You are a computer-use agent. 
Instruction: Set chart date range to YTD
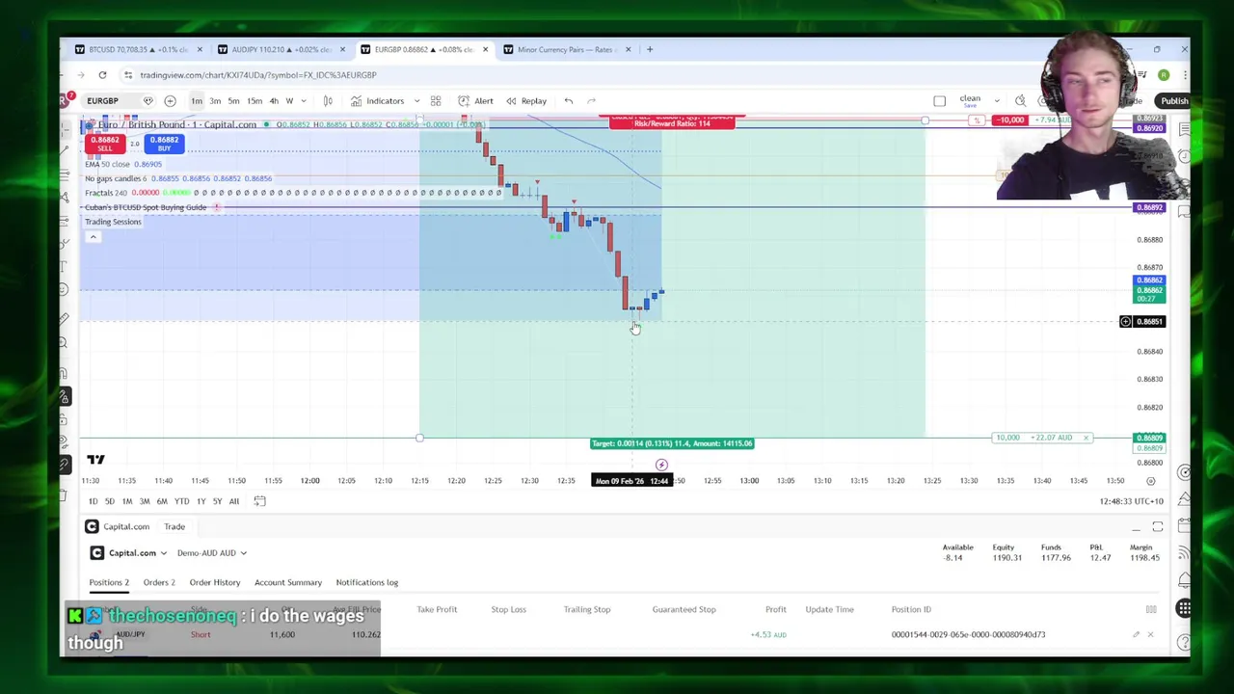(x=181, y=501)
